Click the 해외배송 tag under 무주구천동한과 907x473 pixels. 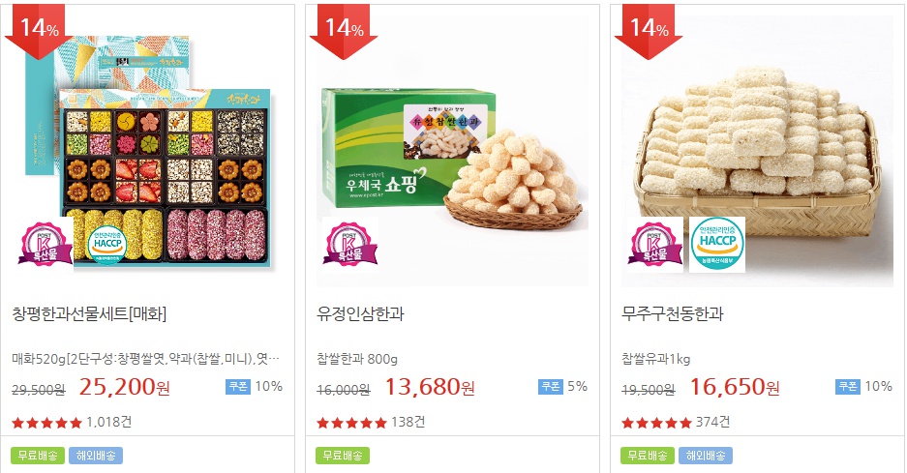(x=705, y=456)
